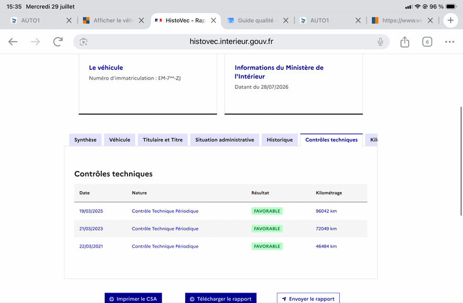Close the https://www.ve tab
The image size is (463, 303).
(x=430, y=20)
